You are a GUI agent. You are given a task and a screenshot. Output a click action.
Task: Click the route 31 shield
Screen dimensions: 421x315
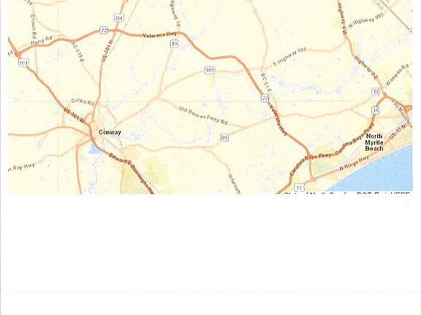[x=376, y=110]
